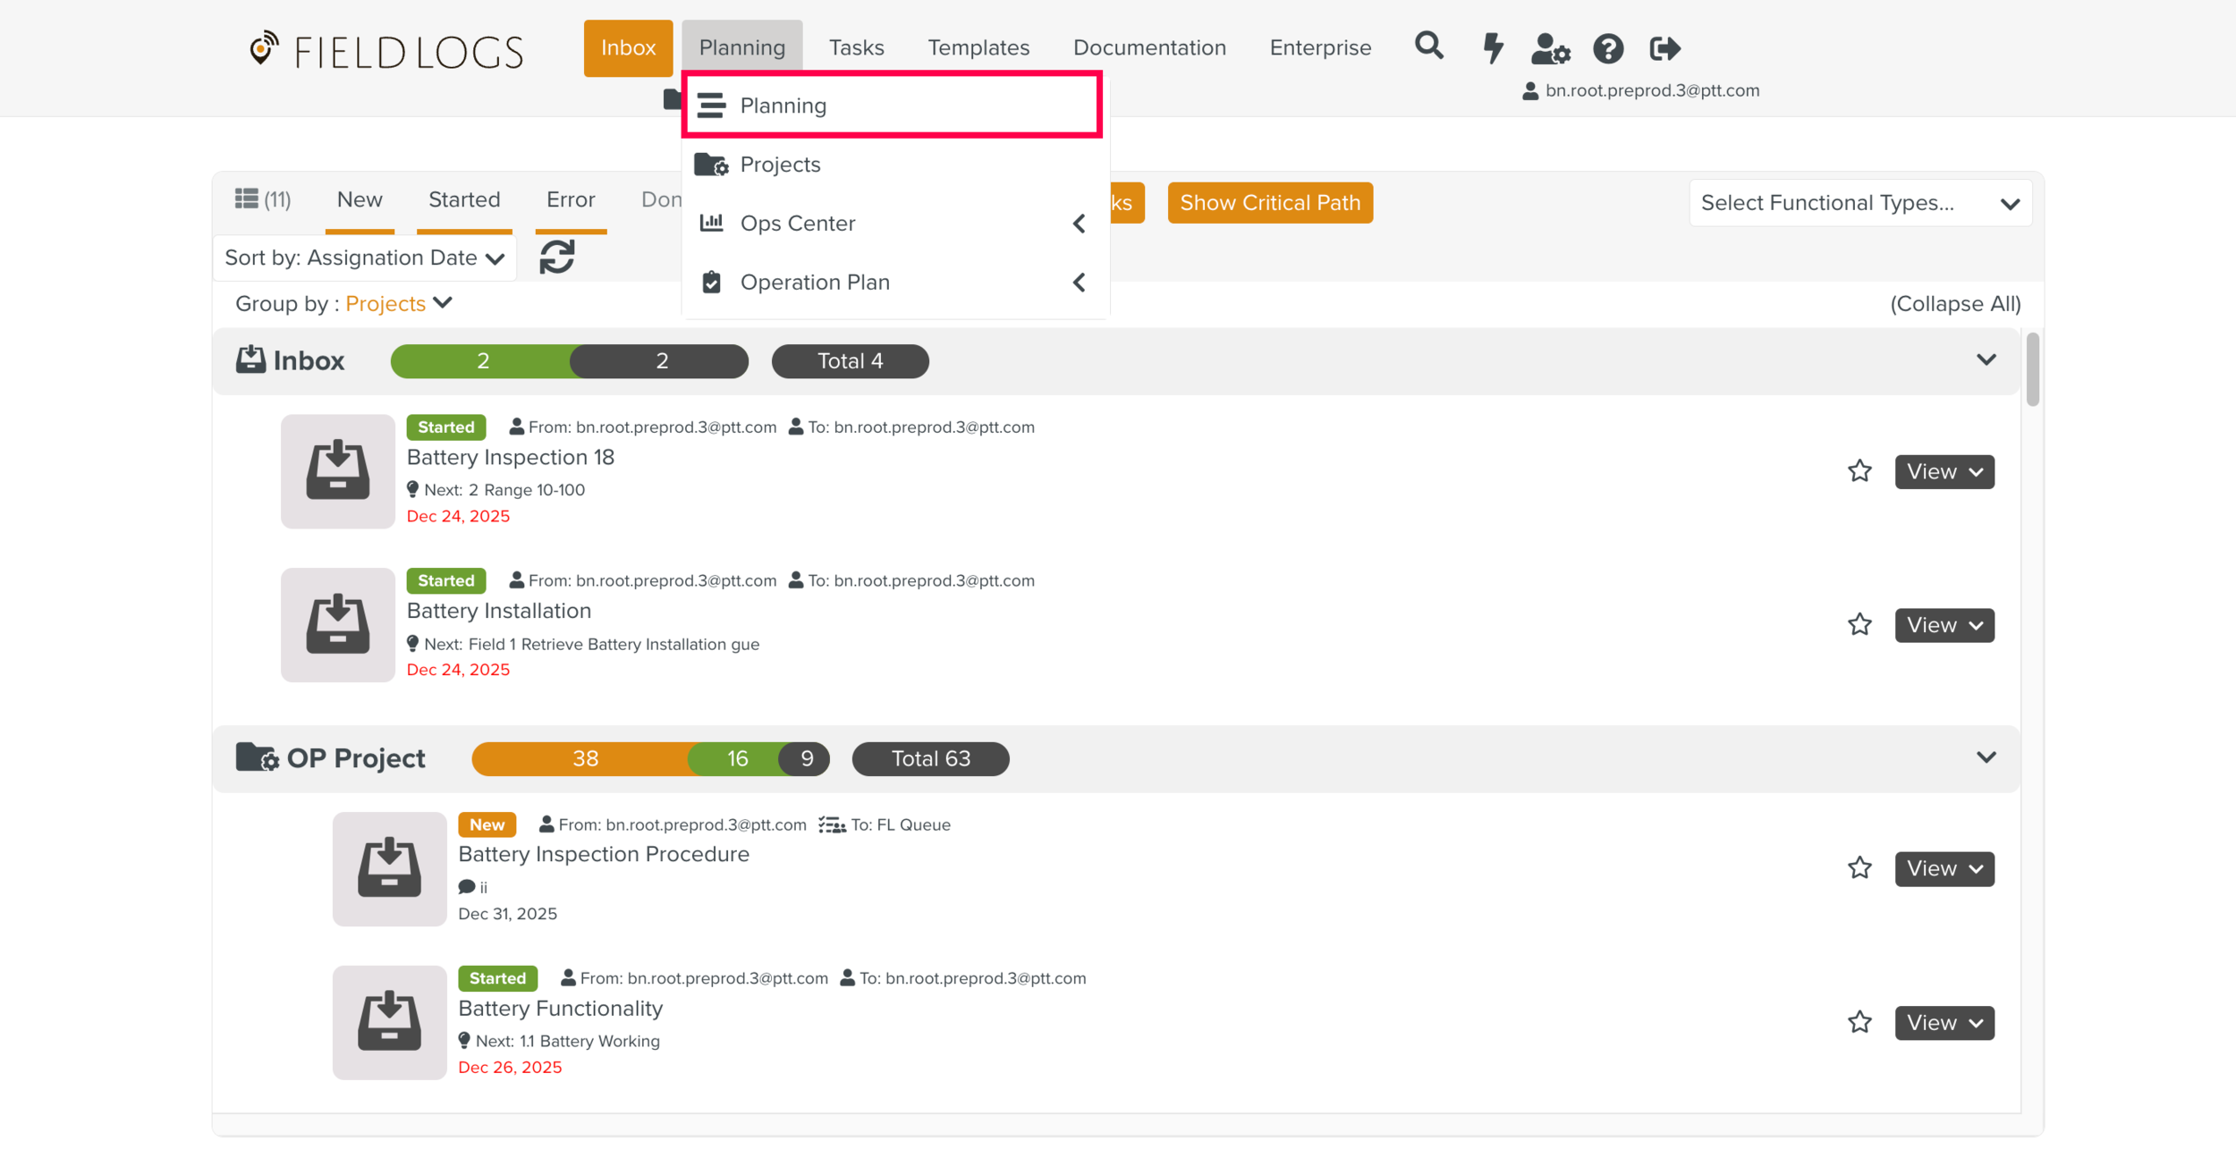Click the Collapse All link
Image resolution: width=2236 pixels, height=1158 pixels.
(x=1954, y=304)
